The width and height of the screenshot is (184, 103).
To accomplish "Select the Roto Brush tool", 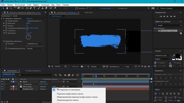I will pos(51,8).
